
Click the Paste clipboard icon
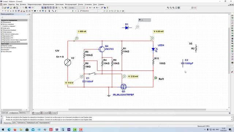pyautogui.click(x=26, y=8)
